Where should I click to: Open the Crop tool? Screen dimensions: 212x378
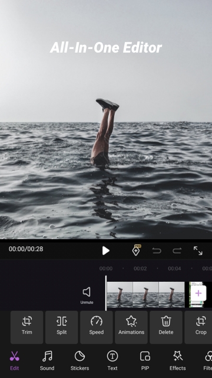[x=200, y=327]
